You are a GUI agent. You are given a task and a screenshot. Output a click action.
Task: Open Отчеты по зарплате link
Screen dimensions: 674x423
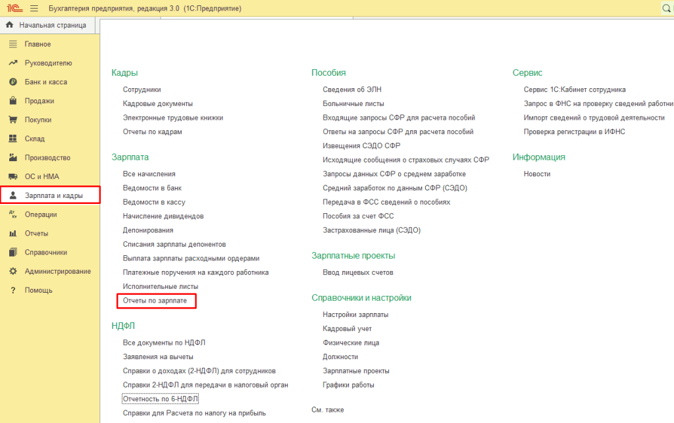pos(155,301)
